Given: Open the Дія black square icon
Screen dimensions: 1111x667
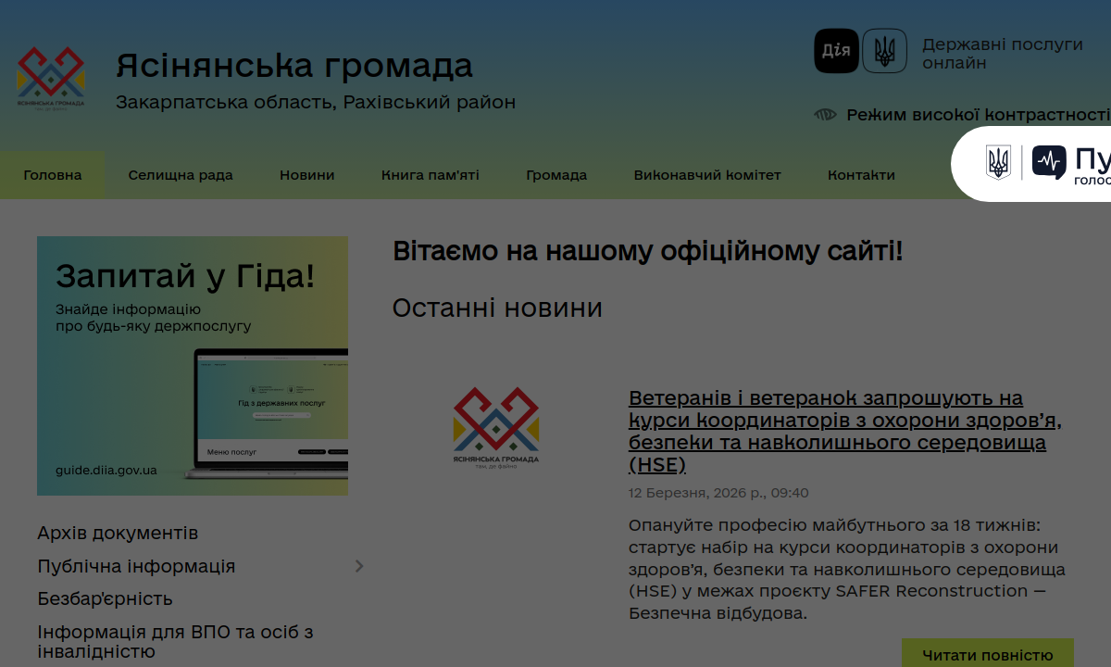Looking at the screenshot, I should [x=836, y=51].
